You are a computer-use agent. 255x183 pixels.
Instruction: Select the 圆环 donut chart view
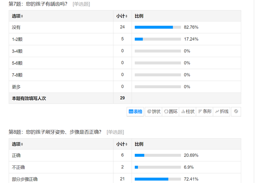170,112
